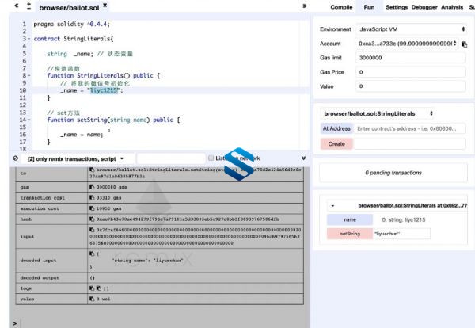Switch to the Debugger tab
This screenshot has width=475, height=328.
click(424, 7)
